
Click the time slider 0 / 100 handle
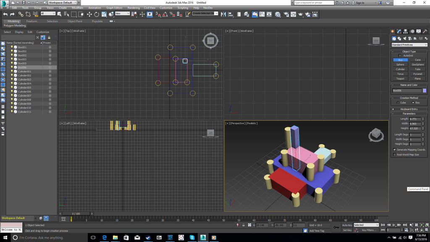(x=76, y=213)
